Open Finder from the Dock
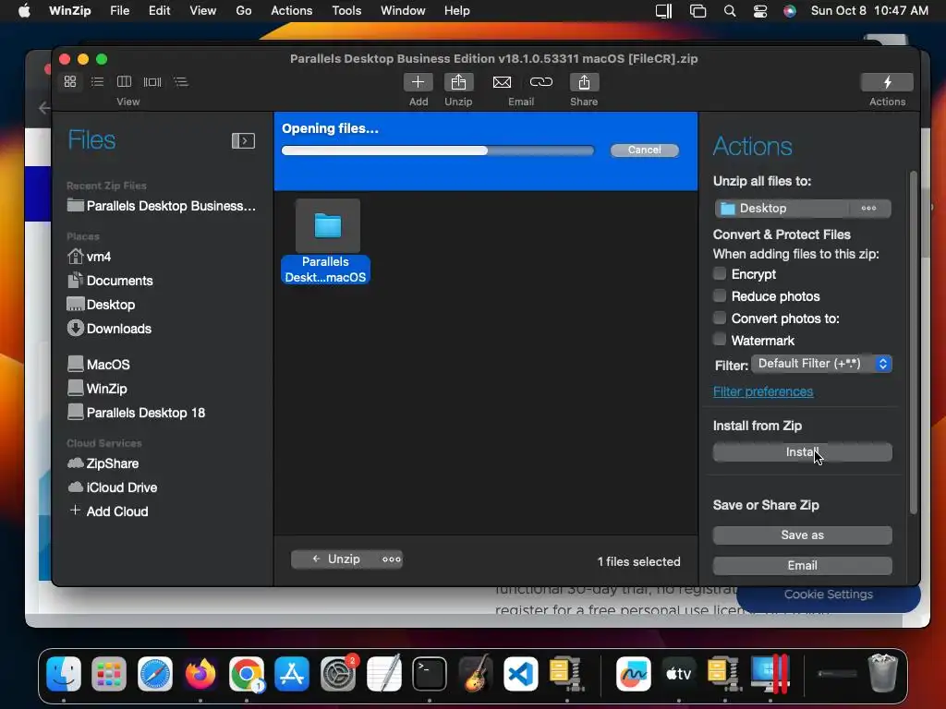946x709 pixels. click(64, 673)
